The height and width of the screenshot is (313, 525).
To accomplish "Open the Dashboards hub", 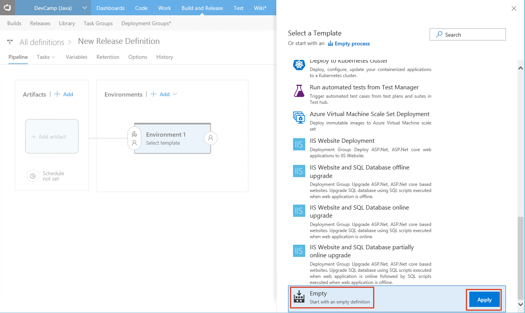I will pos(110,8).
